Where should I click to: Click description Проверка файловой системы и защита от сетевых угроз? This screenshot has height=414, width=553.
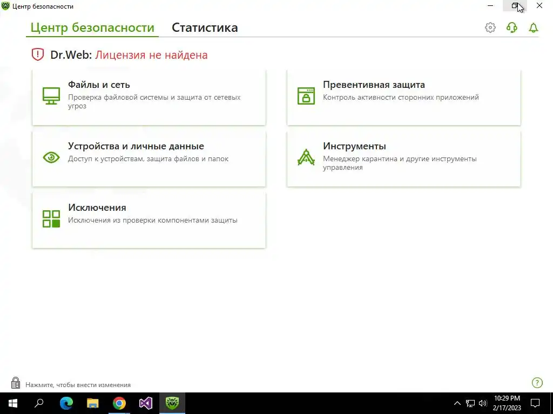(154, 101)
